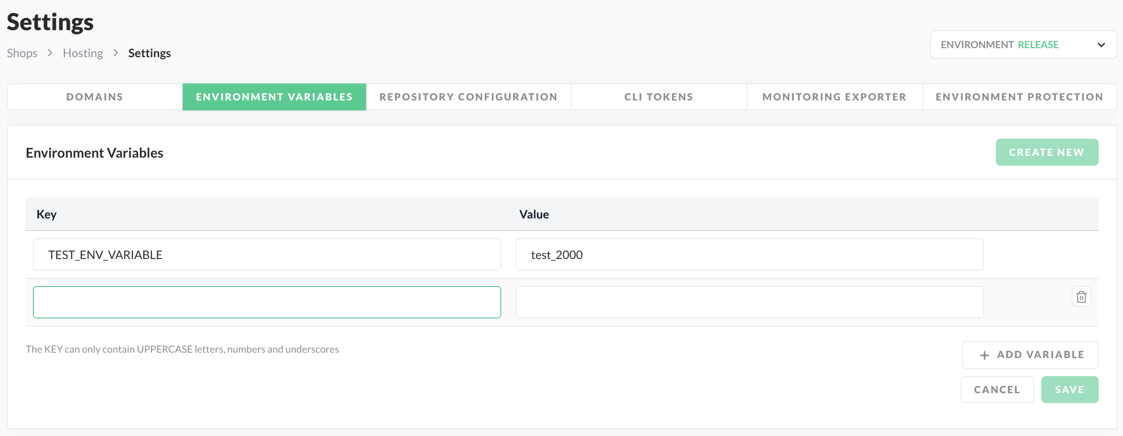Screen dimensions: 1123x436
Task: Select the Environment Variables tab
Action: pyautogui.click(x=274, y=97)
